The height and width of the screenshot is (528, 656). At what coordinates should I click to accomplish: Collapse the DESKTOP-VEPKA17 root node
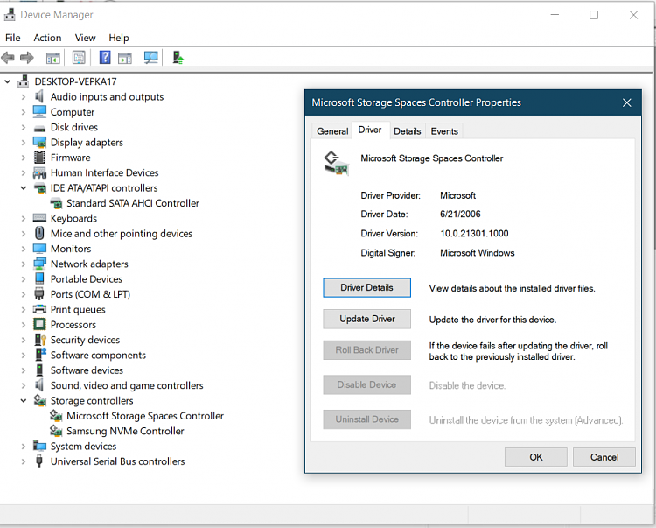(x=8, y=81)
